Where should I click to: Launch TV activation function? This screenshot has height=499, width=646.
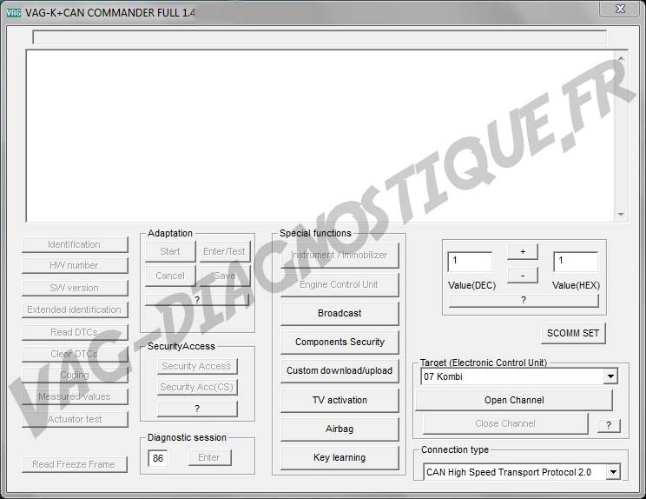coord(339,400)
